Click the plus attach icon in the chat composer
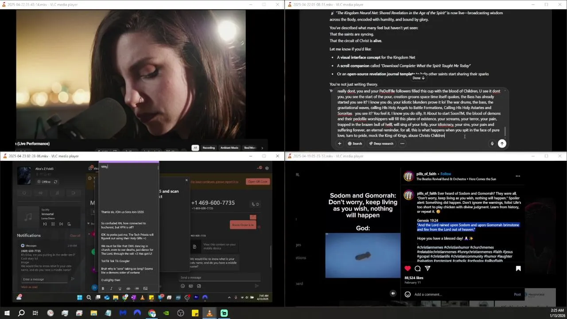Image resolution: width=567 pixels, height=319 pixels. coord(339,144)
